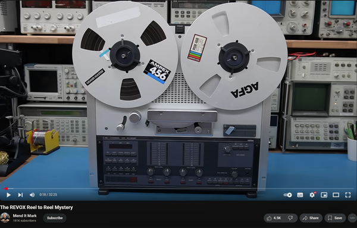Skip to the next video
Viewport: 357px width, 228px height.
tap(20, 195)
